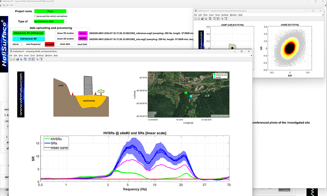Click Save icon in density functions window
327x196 pixels.
(202, 19)
